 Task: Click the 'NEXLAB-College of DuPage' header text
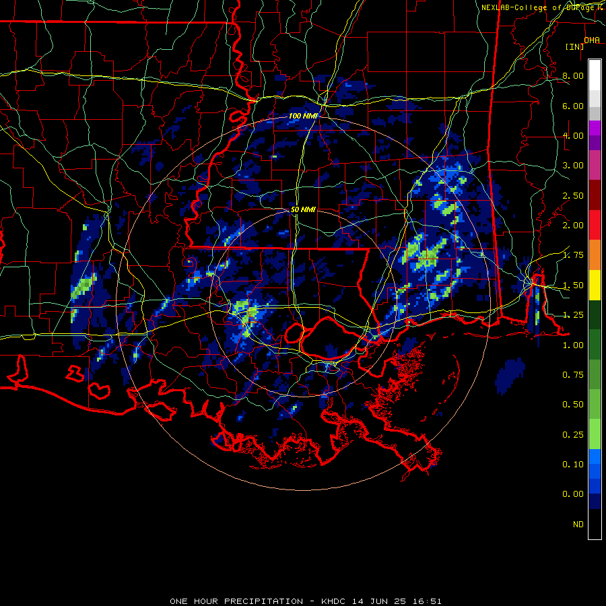coord(537,7)
